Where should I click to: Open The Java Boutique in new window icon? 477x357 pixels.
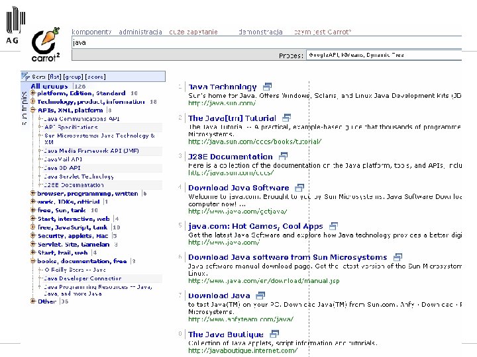coord(274,334)
